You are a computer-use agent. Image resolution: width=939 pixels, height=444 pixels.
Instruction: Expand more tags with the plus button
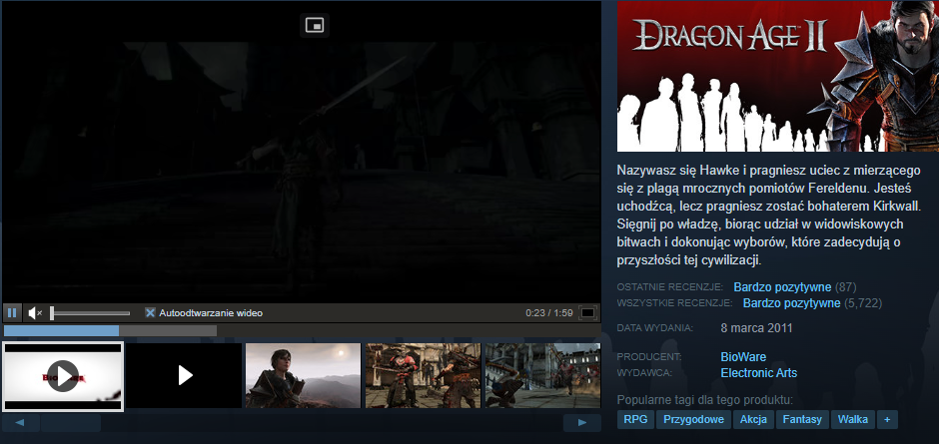885,419
